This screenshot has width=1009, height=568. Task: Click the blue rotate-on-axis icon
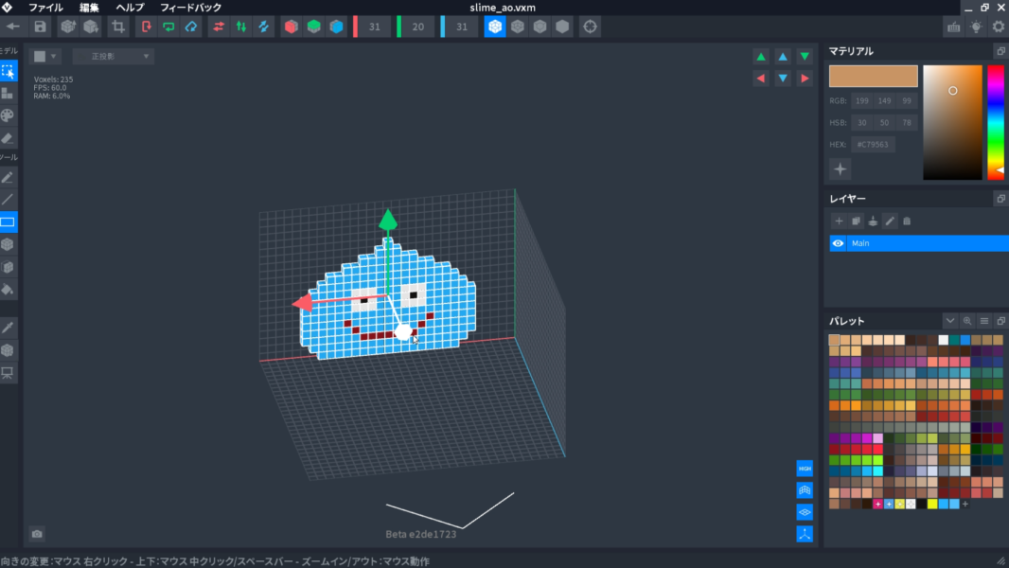pyautogui.click(x=191, y=27)
